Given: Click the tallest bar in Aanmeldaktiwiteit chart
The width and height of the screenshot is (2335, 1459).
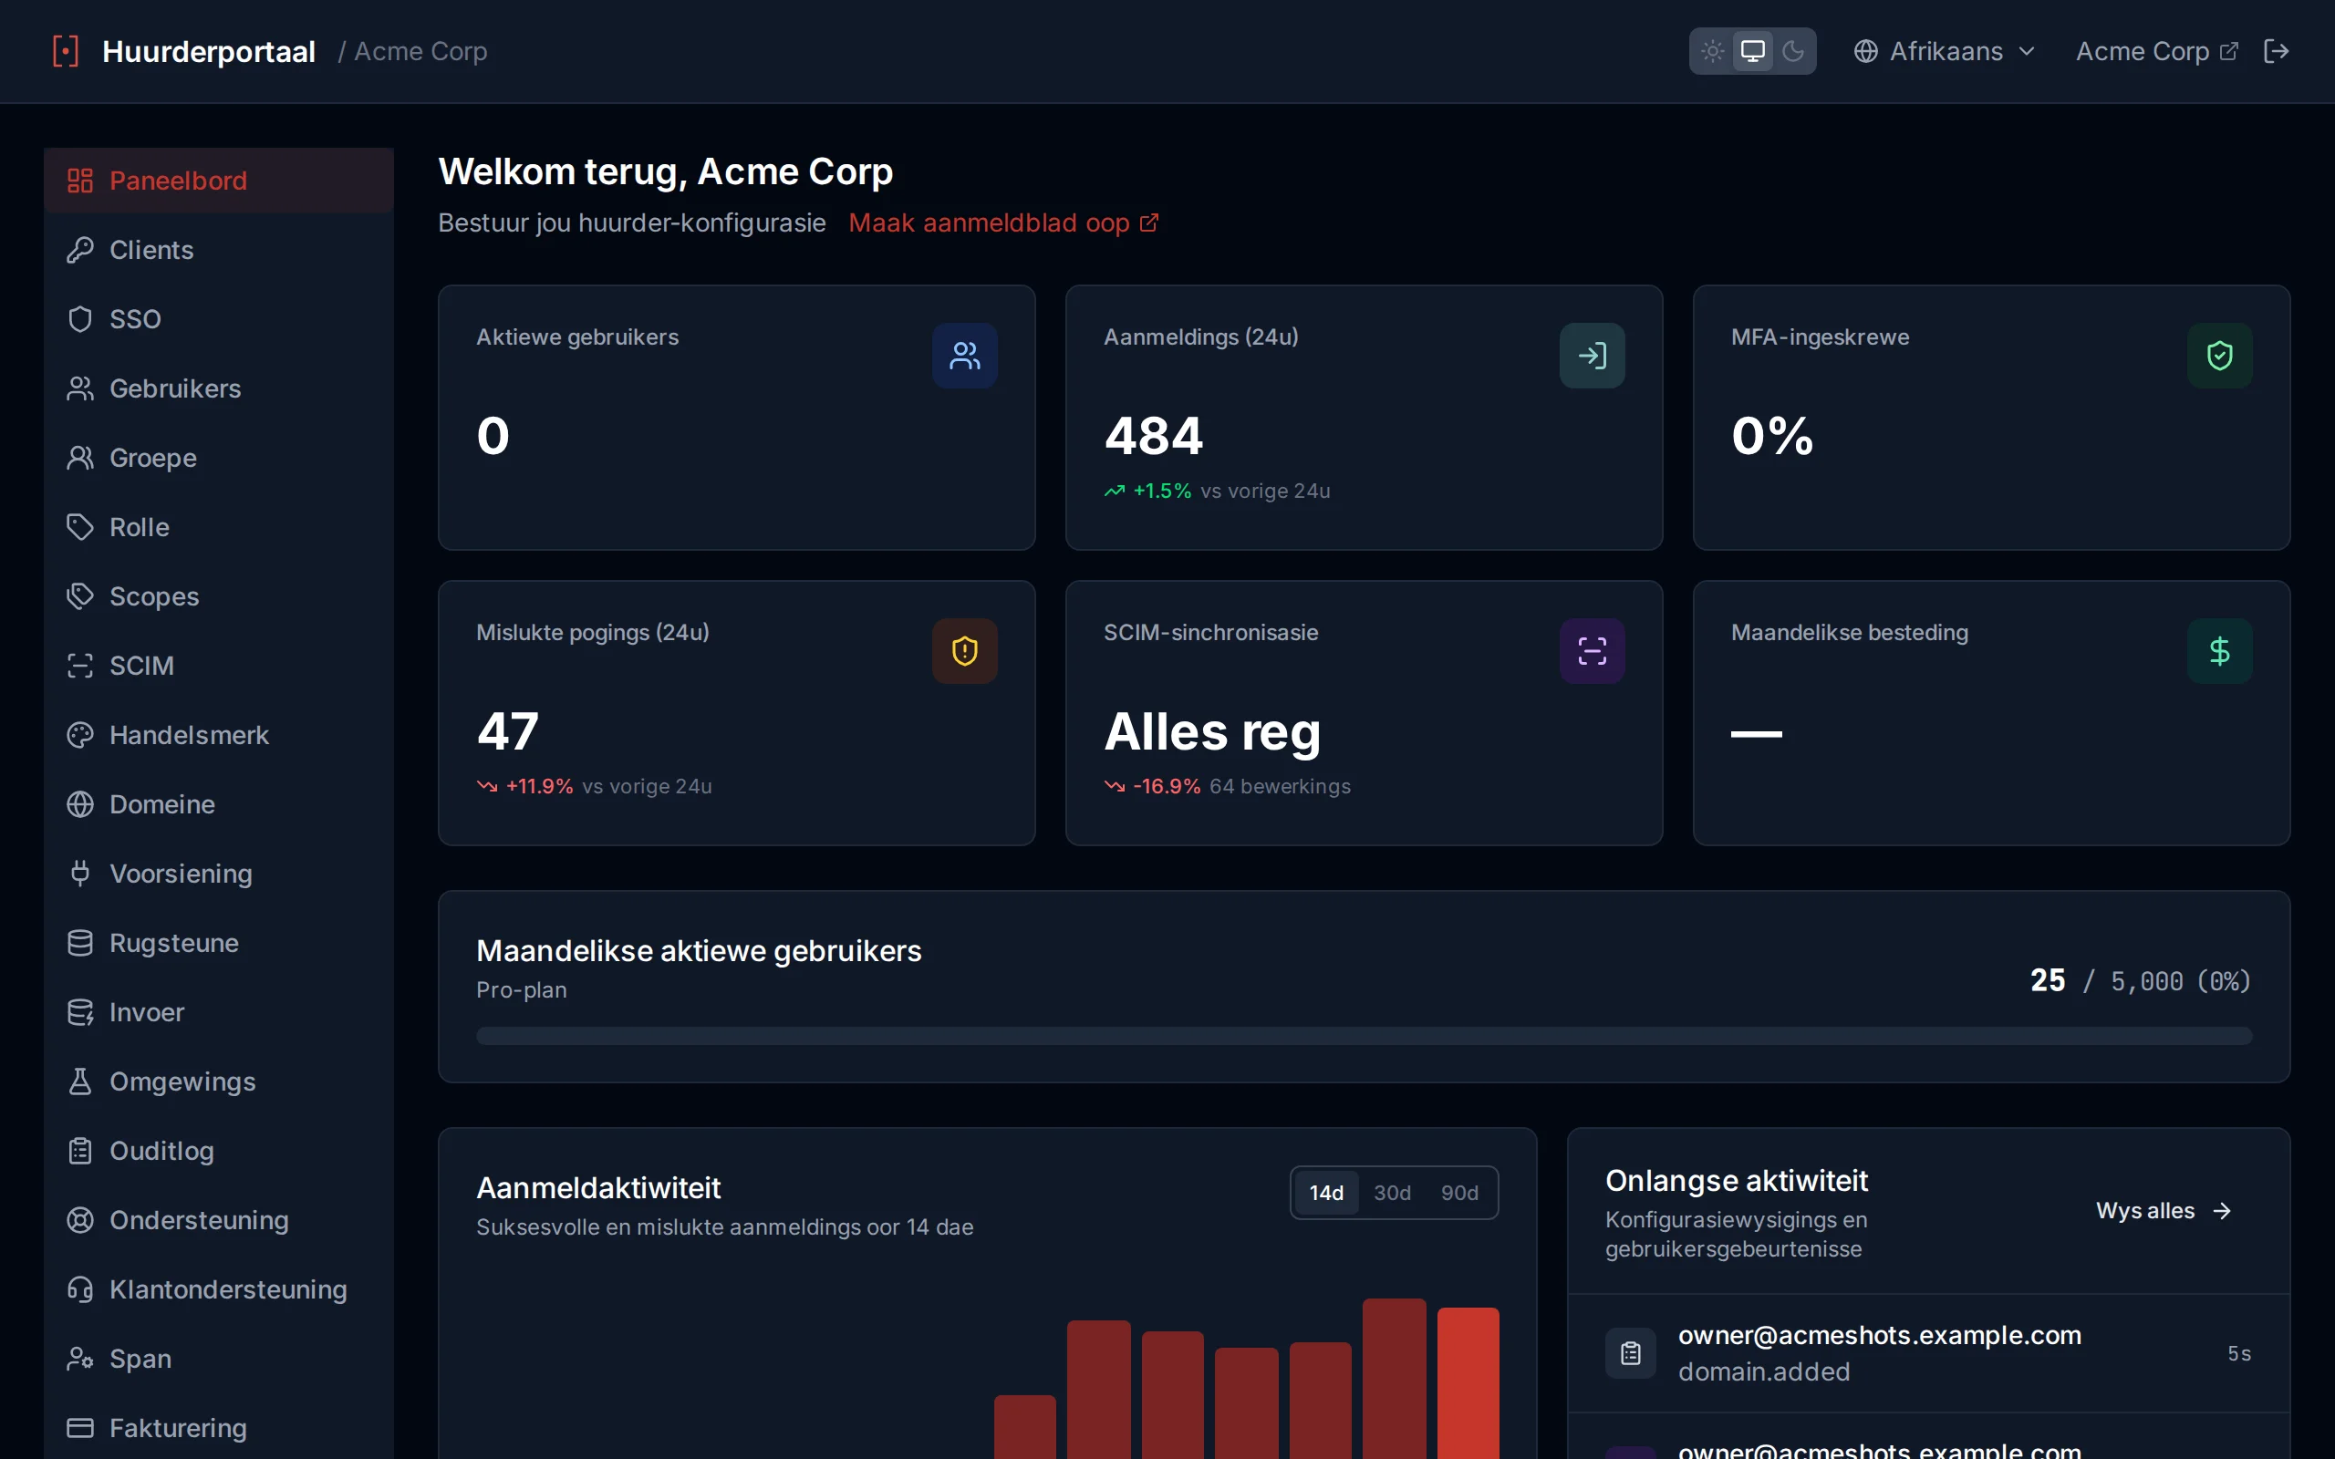Looking at the screenshot, I should [x=1394, y=1379].
